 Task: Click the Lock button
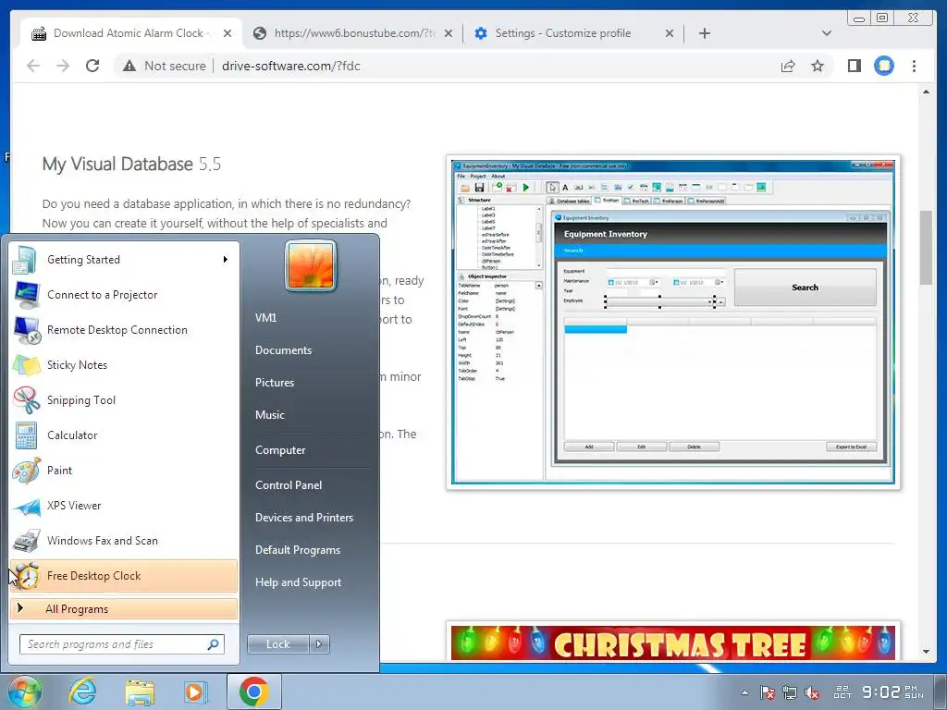click(277, 644)
